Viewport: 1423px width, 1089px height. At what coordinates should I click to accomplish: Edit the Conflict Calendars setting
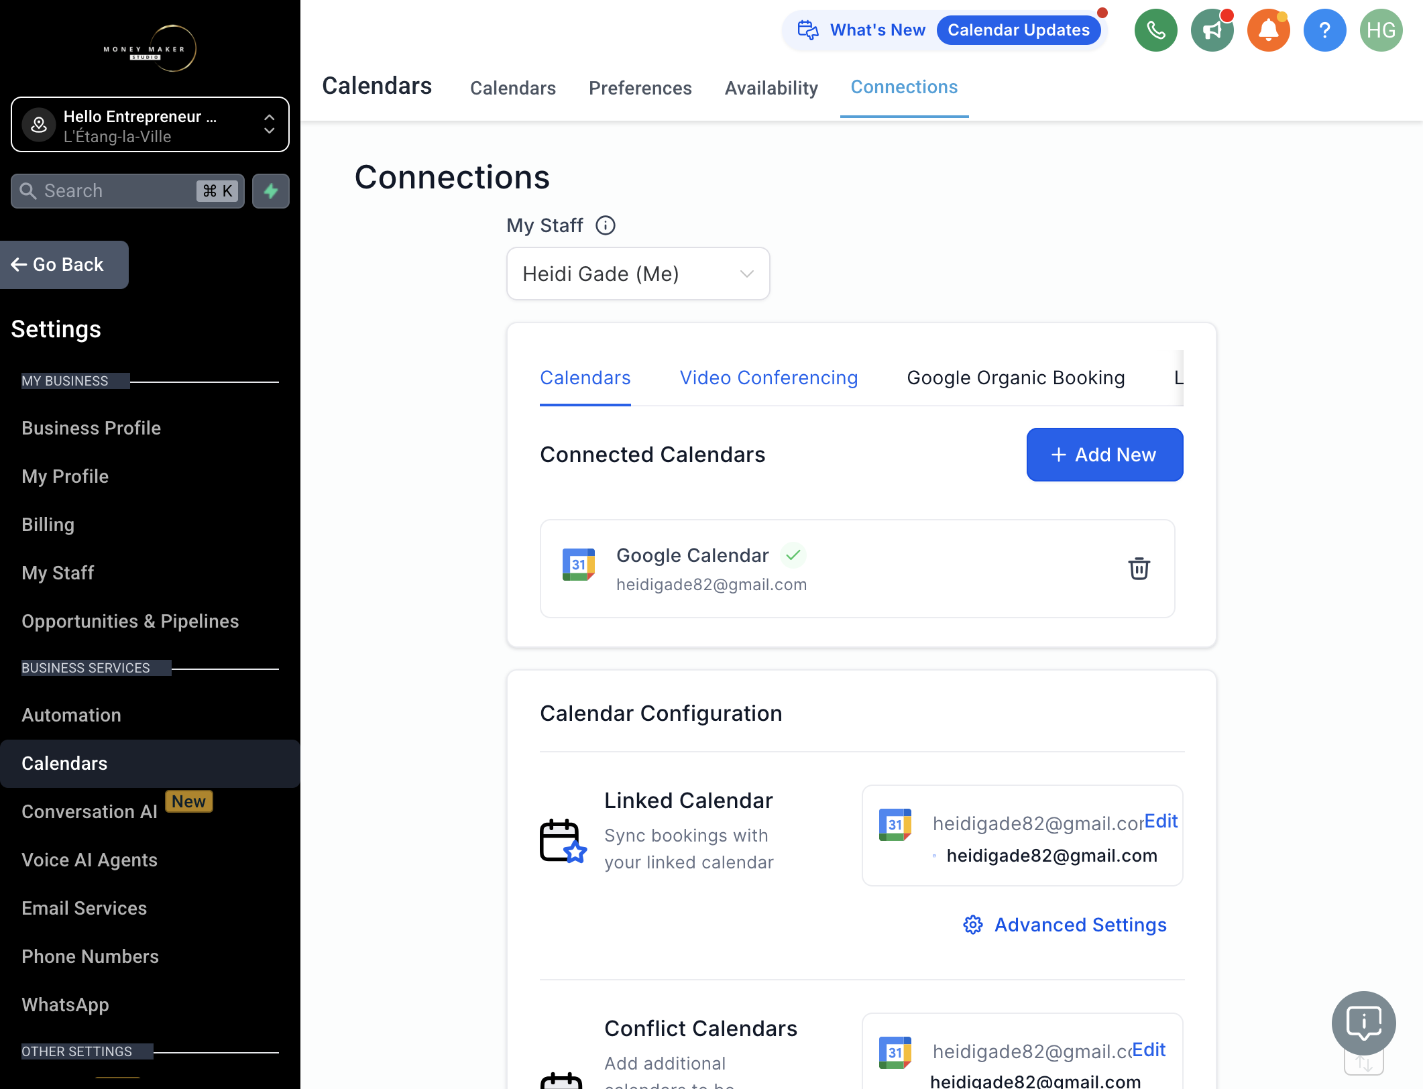1149,1049
